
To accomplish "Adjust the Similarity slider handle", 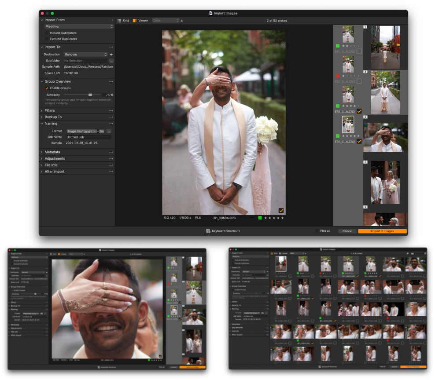I will pos(90,95).
